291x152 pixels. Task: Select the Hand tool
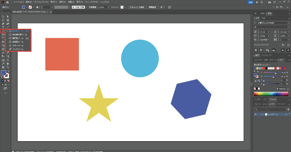point(8,64)
